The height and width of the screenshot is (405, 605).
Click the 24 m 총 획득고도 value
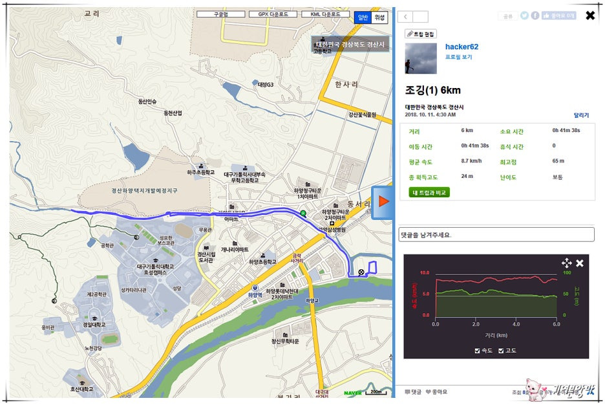[467, 177]
